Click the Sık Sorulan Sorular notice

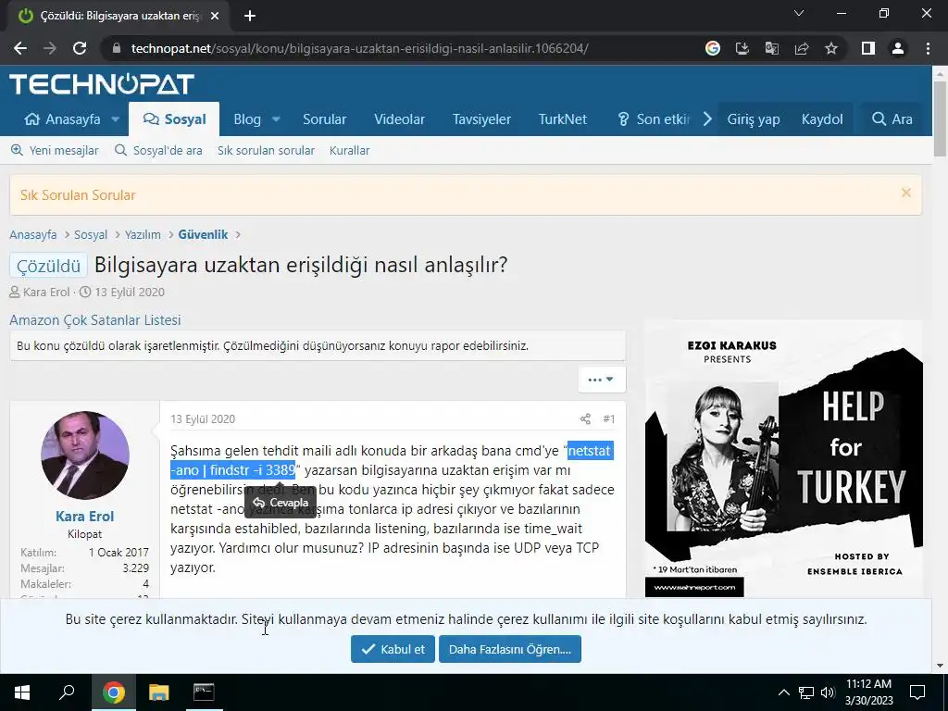coord(78,195)
